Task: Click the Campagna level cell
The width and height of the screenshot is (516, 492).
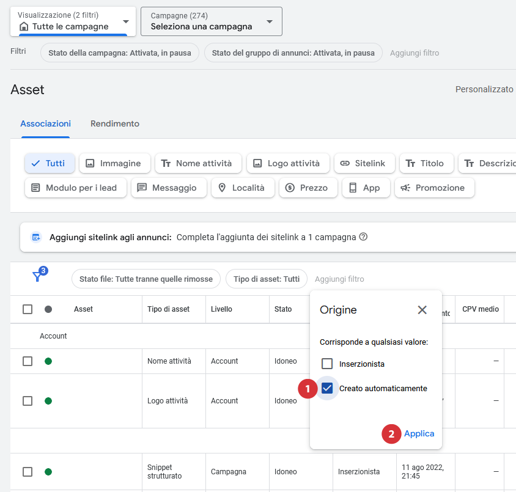Action: [x=229, y=472]
